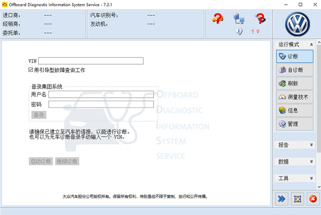Expand the 数据 section
The width and height of the screenshot is (321, 215).
(x=312, y=161)
